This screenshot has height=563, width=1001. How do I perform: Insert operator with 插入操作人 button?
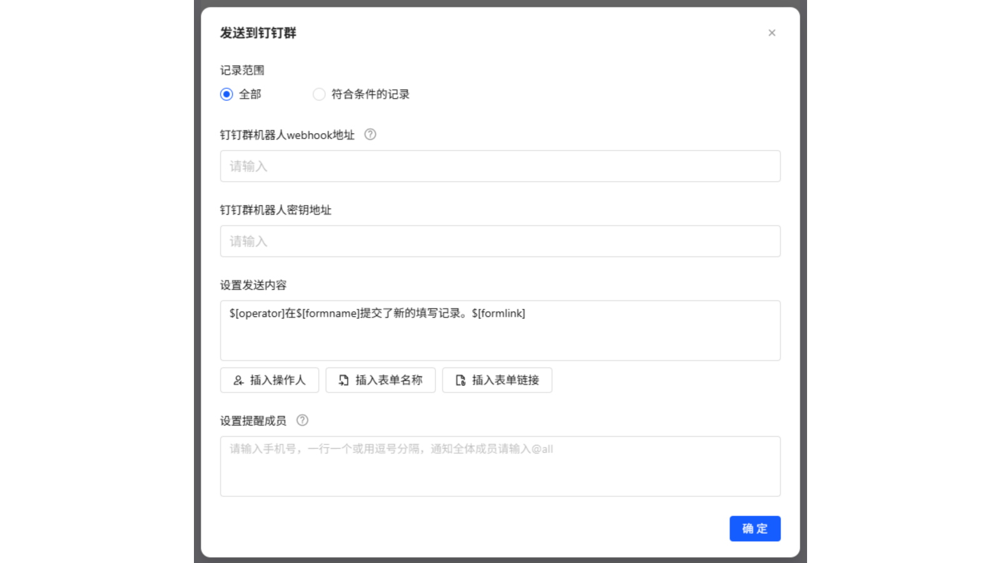click(269, 380)
